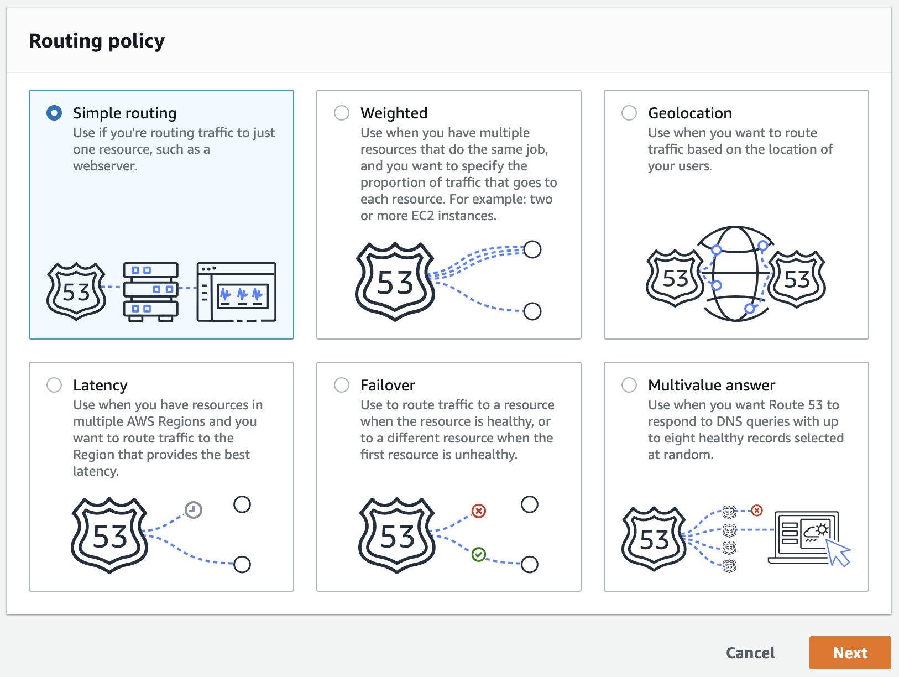
Task: Click the Route 53 shield in Weighted card
Action: tap(395, 282)
